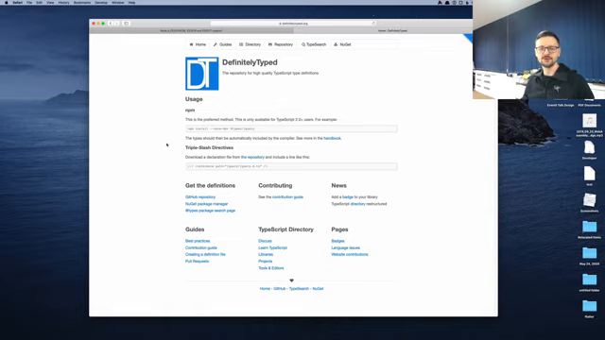Click the reference path code block

(x=291, y=166)
